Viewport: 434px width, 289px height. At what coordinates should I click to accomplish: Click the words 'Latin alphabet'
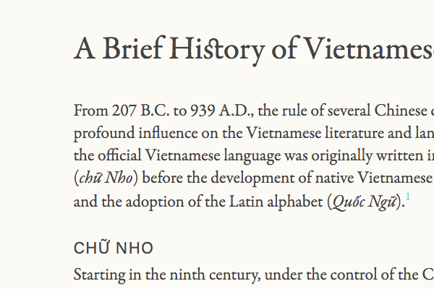[x=283, y=202]
